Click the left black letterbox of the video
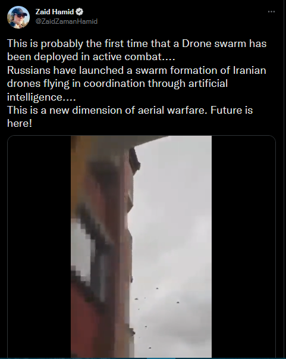The width and height of the screenshot is (286, 359). (x=39, y=246)
